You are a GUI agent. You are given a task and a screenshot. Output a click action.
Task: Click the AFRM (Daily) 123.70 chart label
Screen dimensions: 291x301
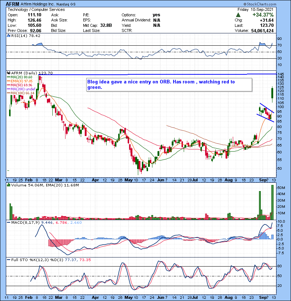pos(32,73)
